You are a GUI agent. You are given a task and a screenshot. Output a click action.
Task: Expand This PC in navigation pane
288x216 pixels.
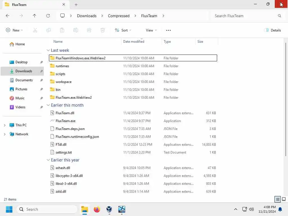(x=4, y=125)
